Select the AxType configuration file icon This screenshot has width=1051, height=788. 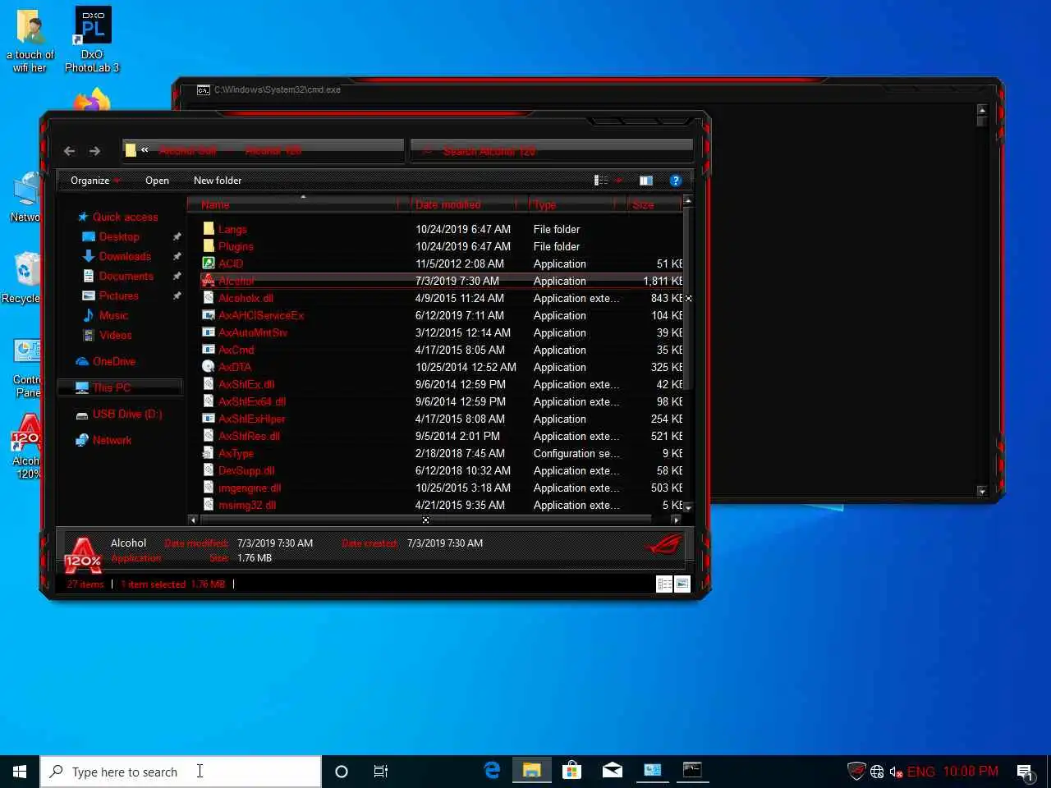pyautogui.click(x=209, y=453)
